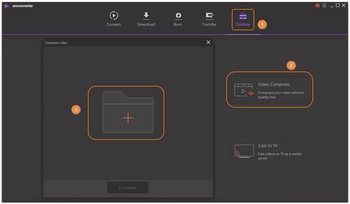Go to the Transfer tab
Image resolution: width=350 pixels, height=204 pixels.
click(209, 19)
